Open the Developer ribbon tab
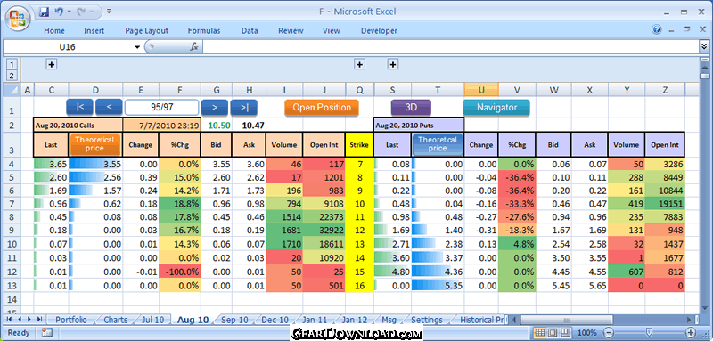The width and height of the screenshot is (713, 341). pyautogui.click(x=379, y=31)
